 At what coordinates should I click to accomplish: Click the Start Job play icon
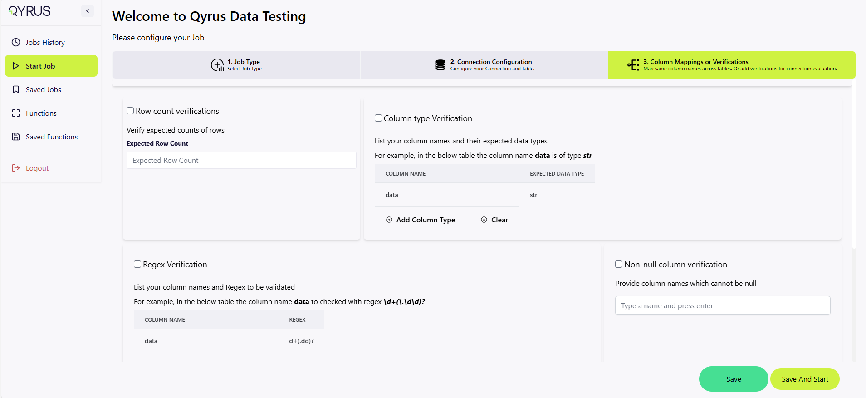point(16,65)
